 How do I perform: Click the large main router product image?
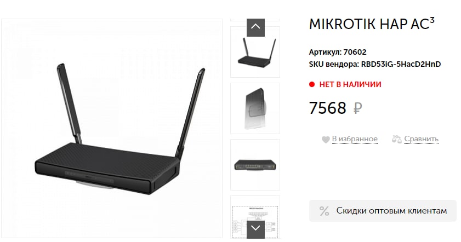[x=112, y=128]
